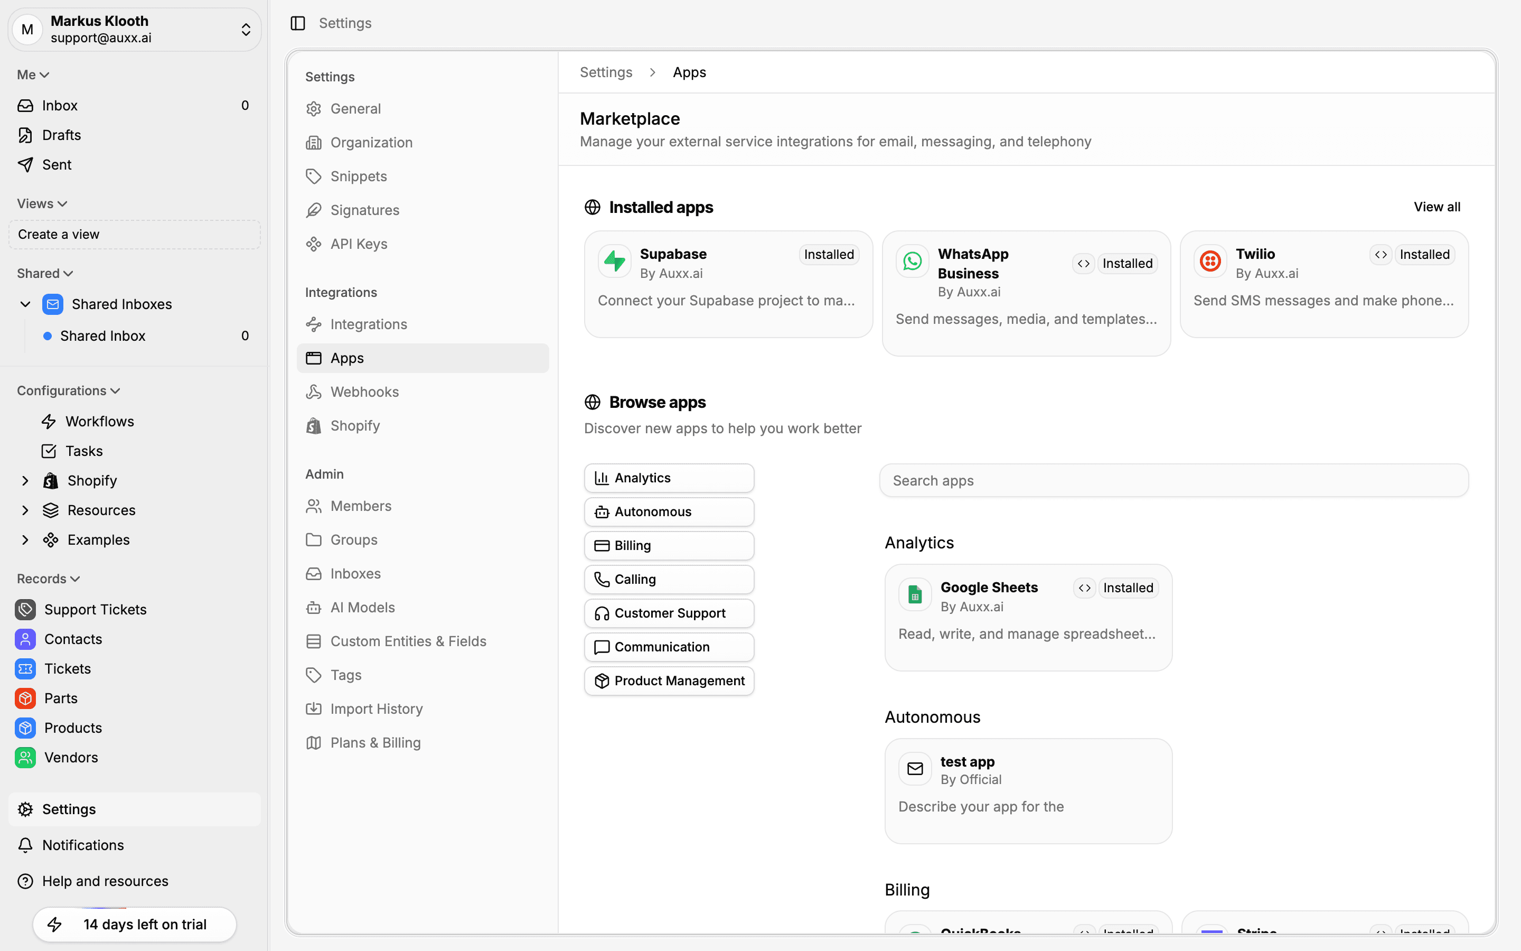Collapse the Me section
Viewport: 1521px width, 951px height.
point(33,75)
